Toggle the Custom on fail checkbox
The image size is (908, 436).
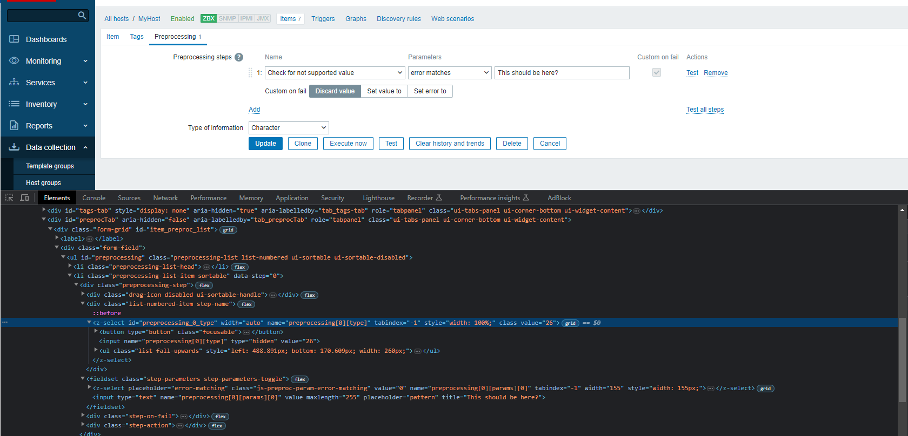coord(657,72)
